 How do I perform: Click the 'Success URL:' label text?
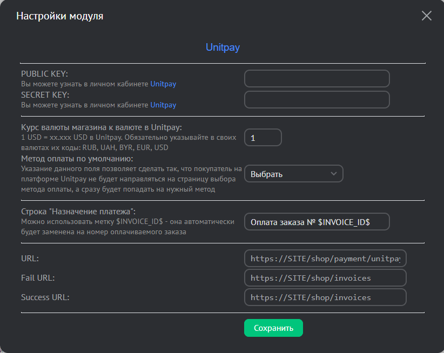[45, 297]
